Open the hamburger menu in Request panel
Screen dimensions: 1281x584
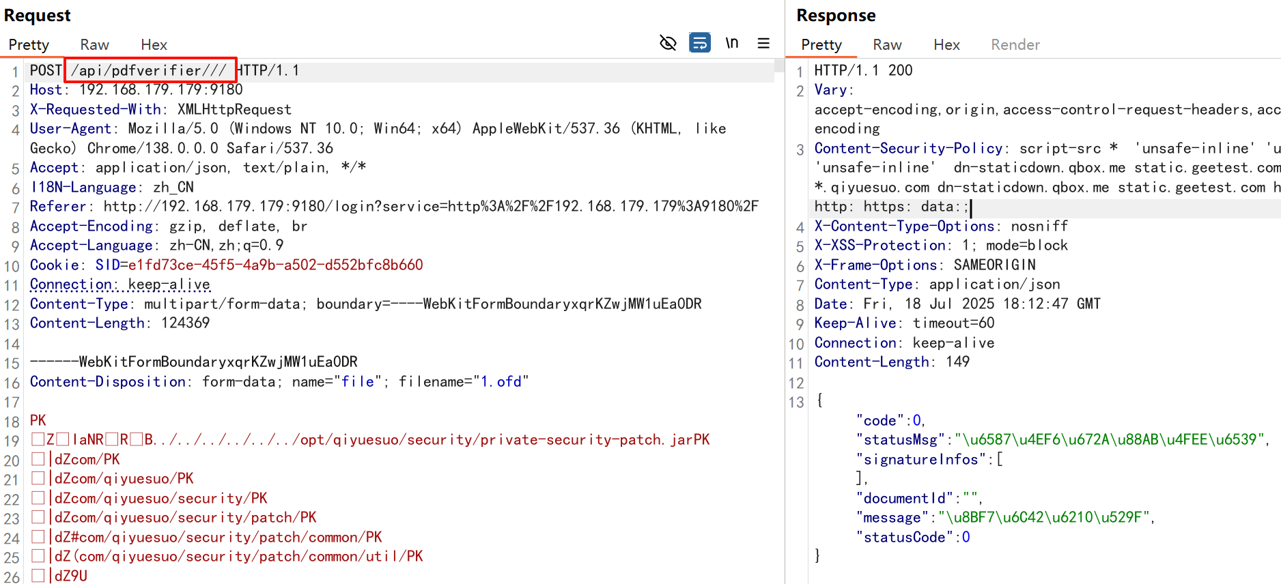tap(763, 44)
